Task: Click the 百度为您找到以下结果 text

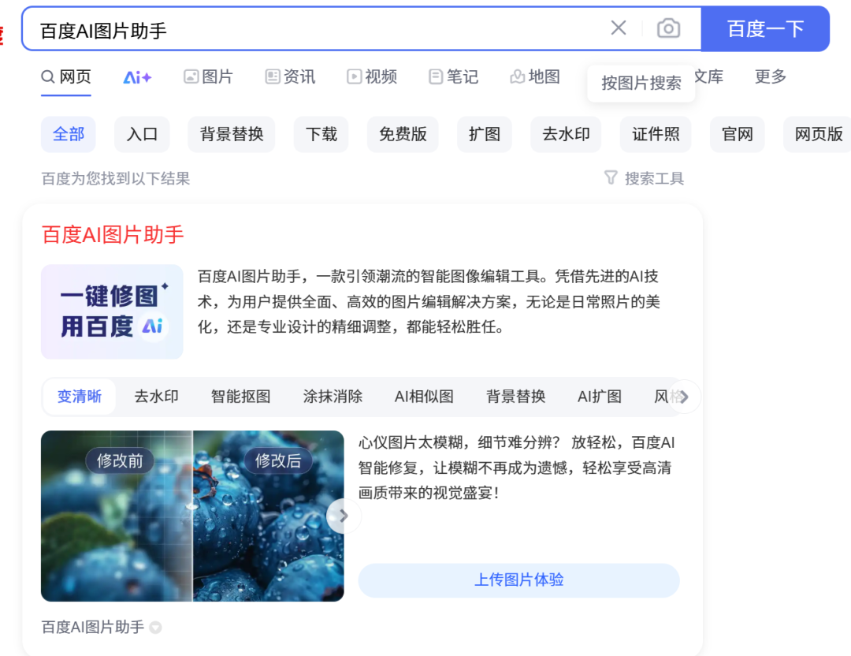Action: click(116, 179)
